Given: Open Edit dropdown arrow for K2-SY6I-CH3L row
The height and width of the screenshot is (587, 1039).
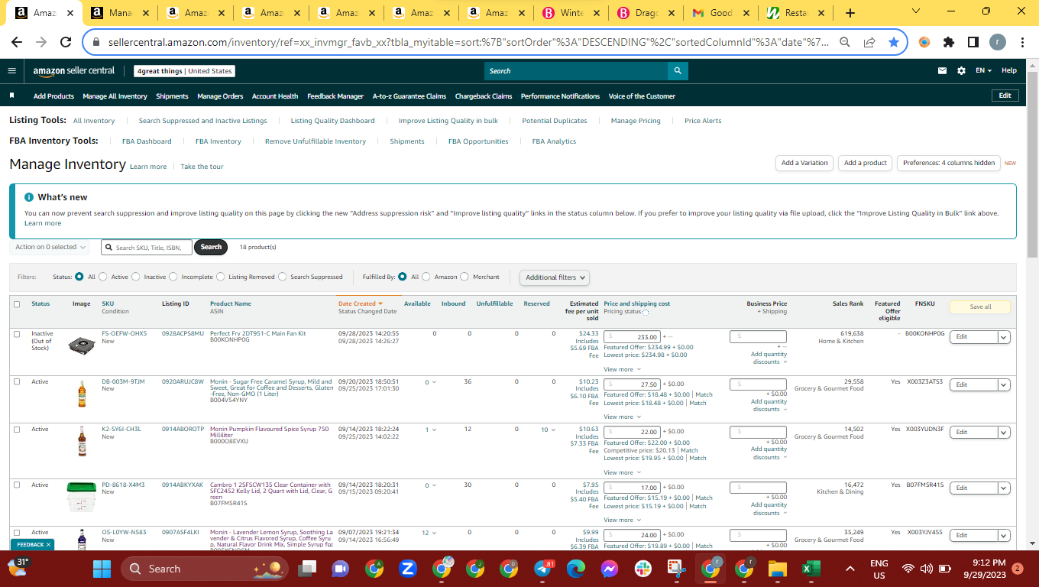Looking at the screenshot, I should (1004, 432).
